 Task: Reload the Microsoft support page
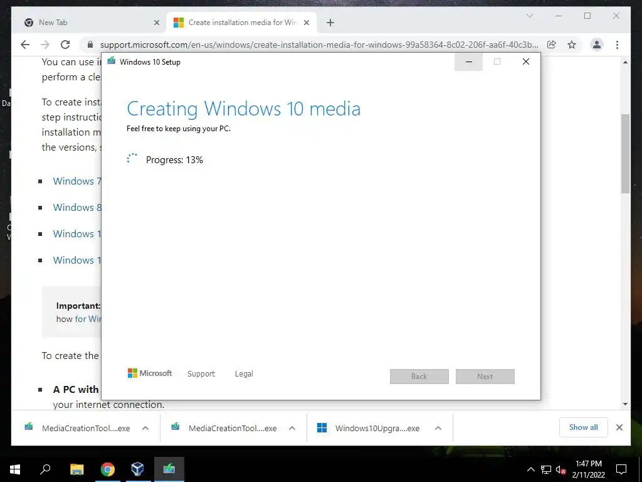pyautogui.click(x=65, y=45)
